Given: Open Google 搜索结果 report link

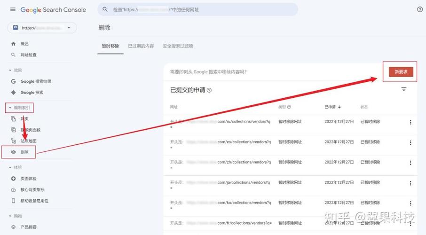Looking at the screenshot, I should point(36,81).
